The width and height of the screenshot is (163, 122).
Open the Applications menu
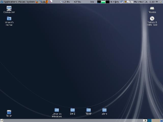point(10,2)
